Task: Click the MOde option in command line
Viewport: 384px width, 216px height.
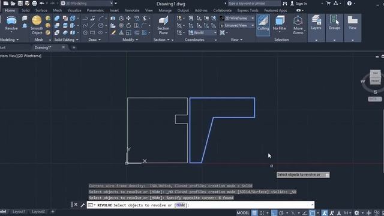Action: [x=181, y=205]
